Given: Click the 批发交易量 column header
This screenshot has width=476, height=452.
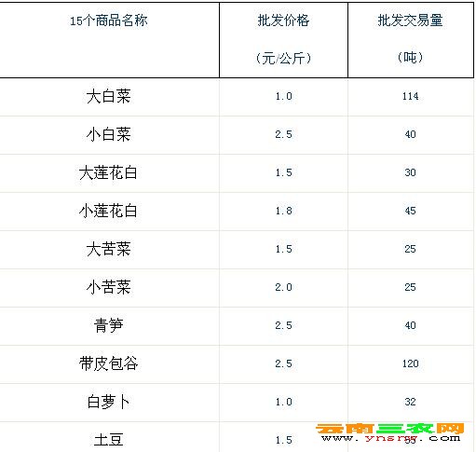Looking at the screenshot, I should click(410, 21).
